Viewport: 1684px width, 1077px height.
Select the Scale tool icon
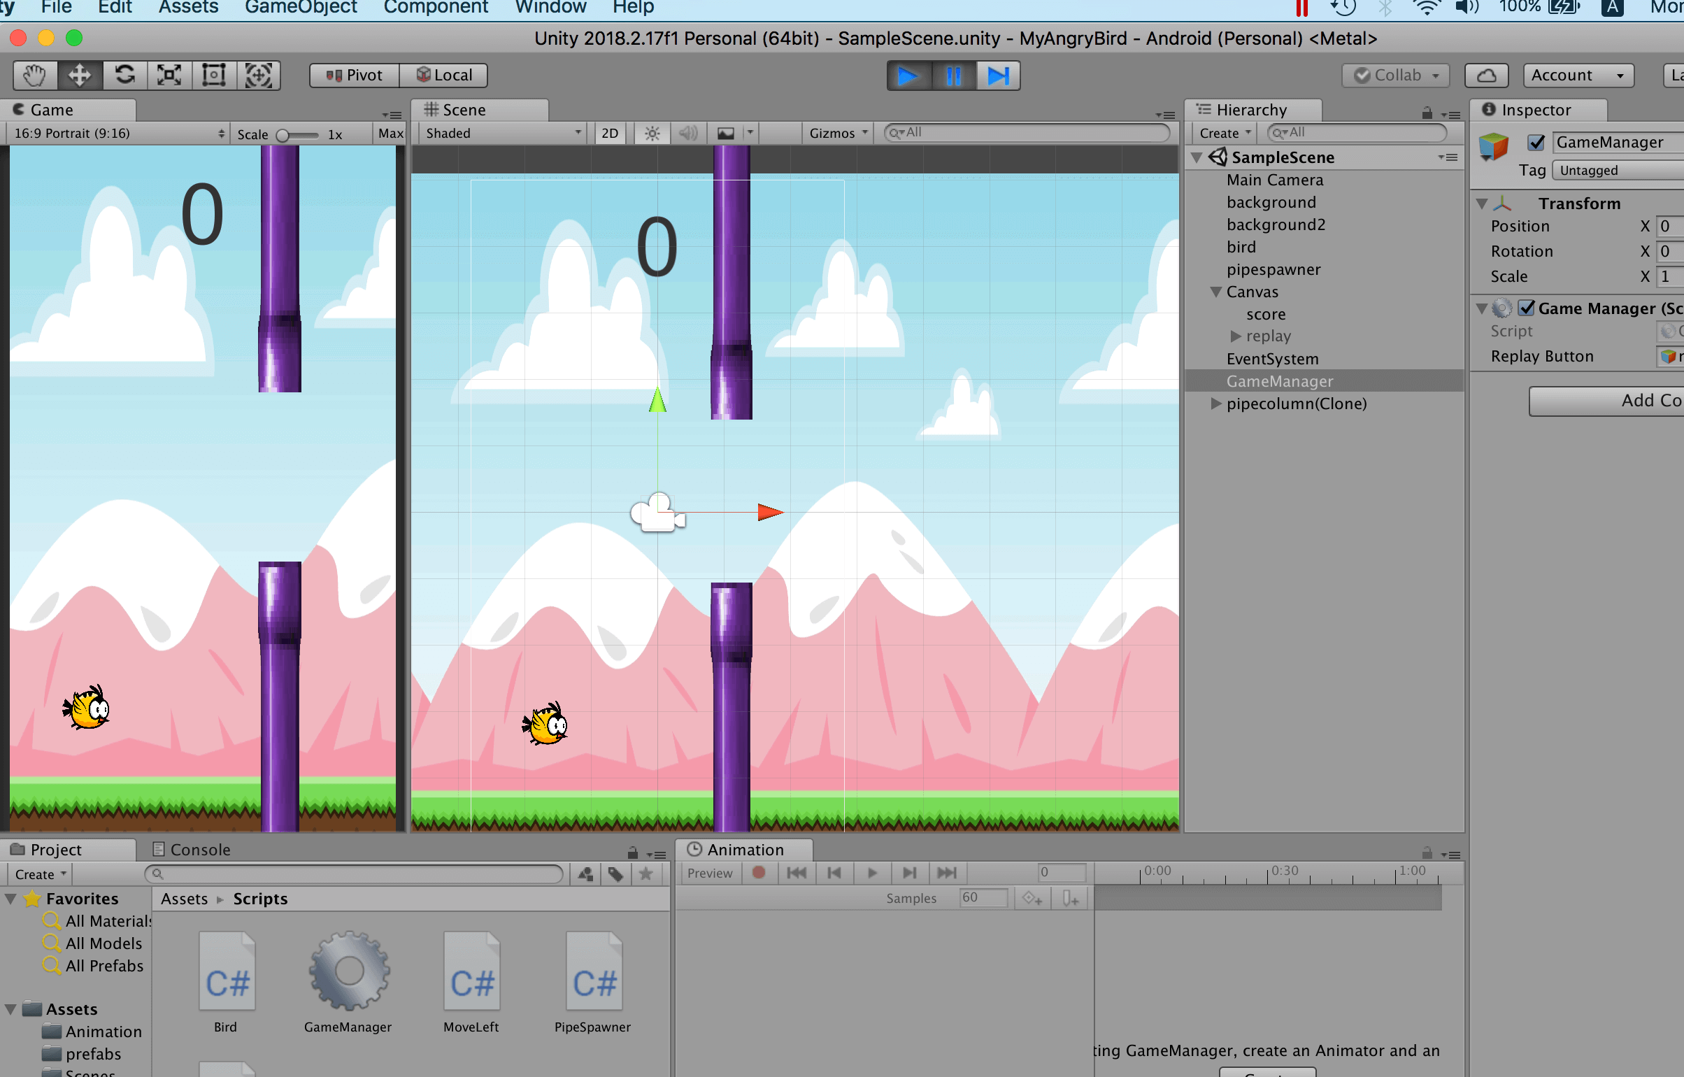click(x=169, y=75)
